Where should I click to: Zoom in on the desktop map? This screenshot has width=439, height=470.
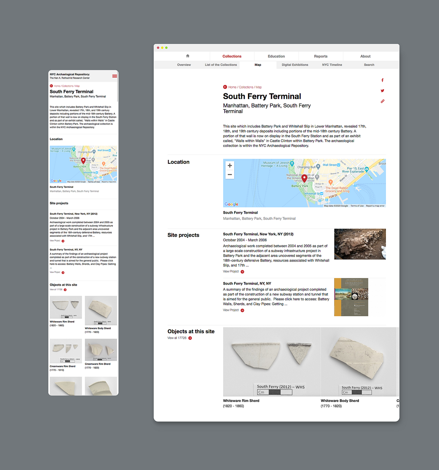click(230, 166)
